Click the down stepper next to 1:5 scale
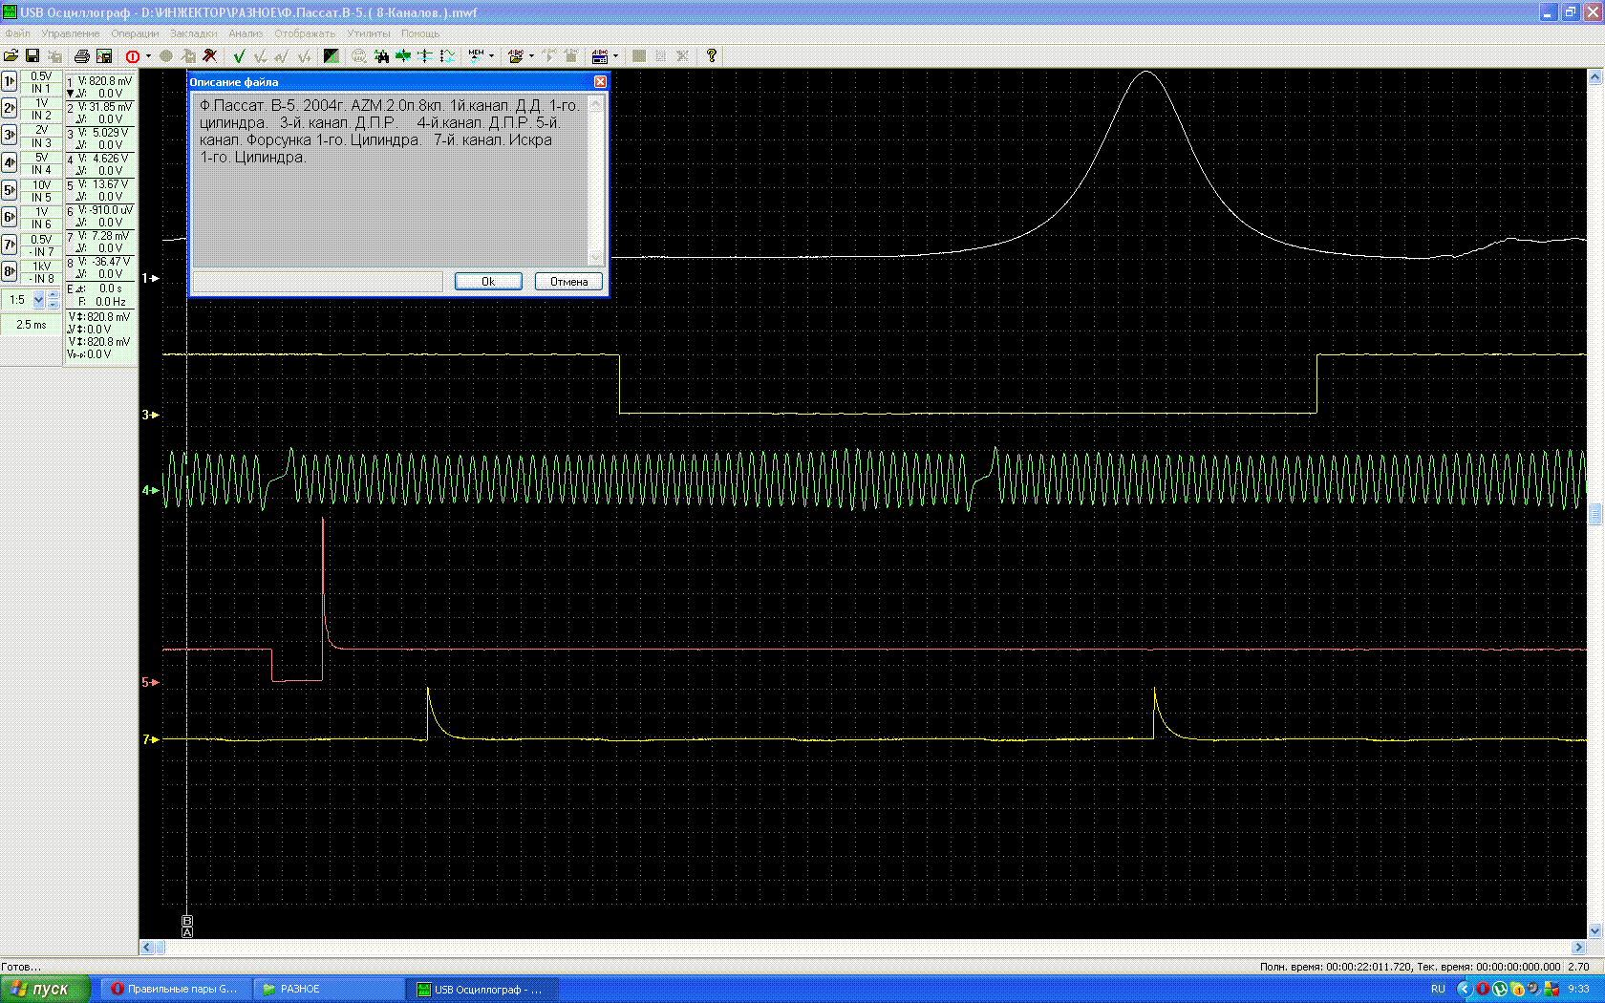 [53, 305]
